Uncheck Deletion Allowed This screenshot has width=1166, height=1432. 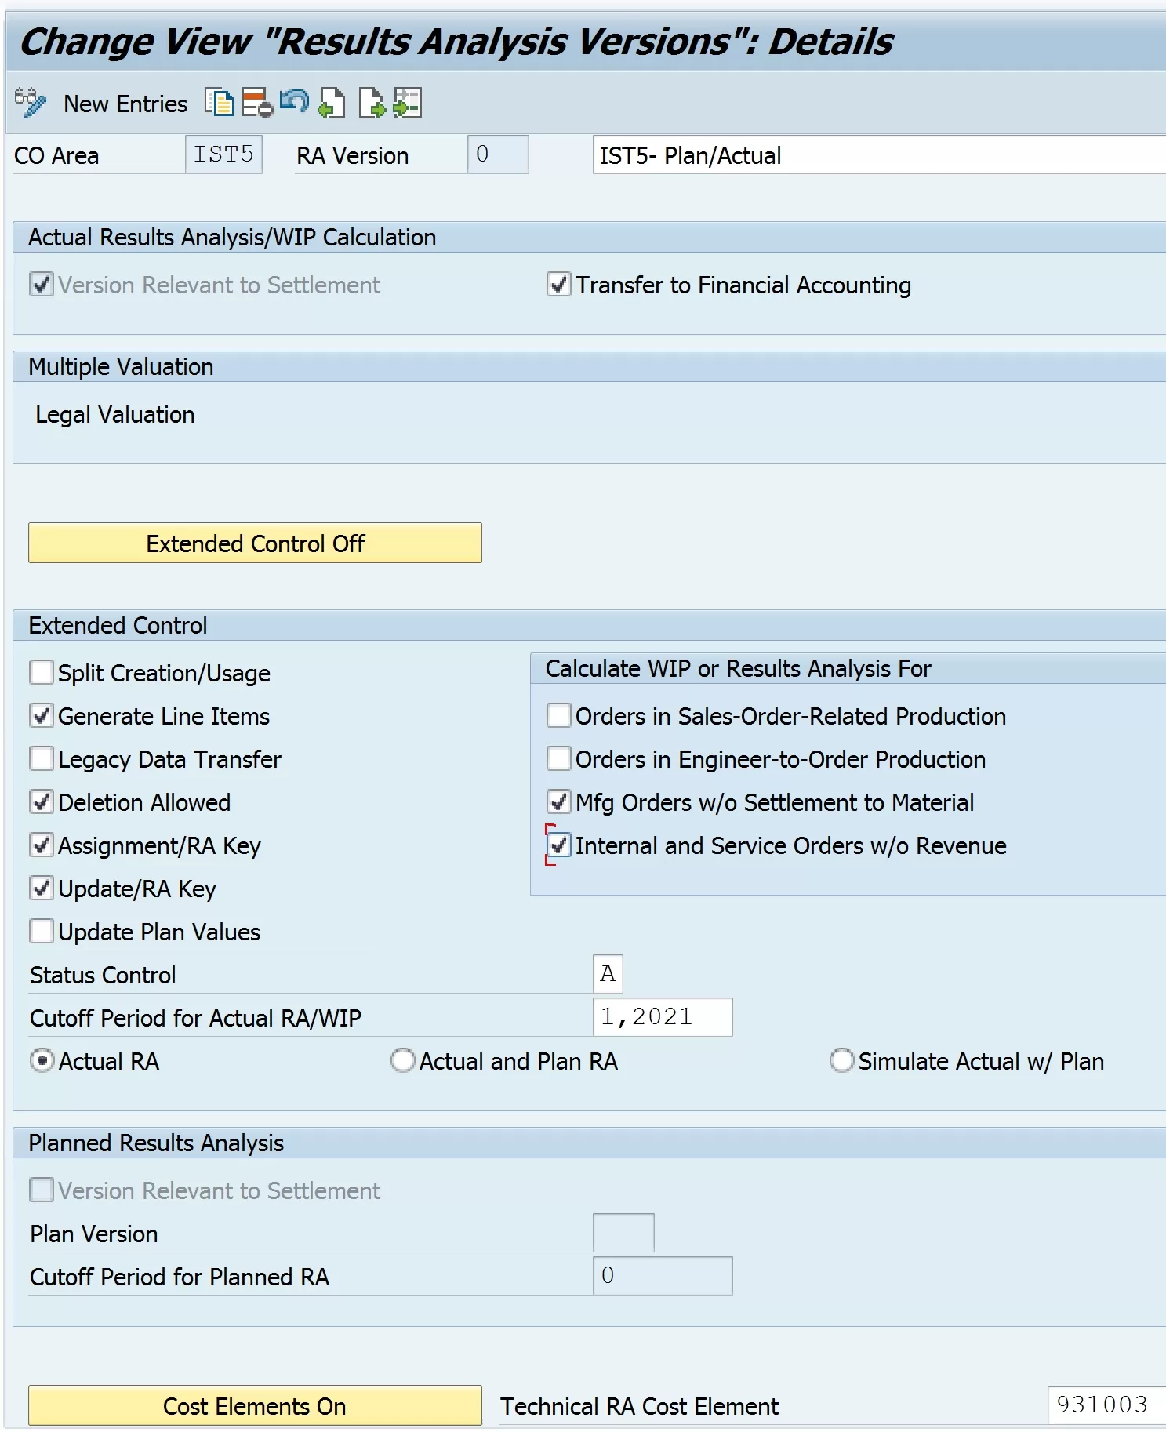(x=42, y=801)
